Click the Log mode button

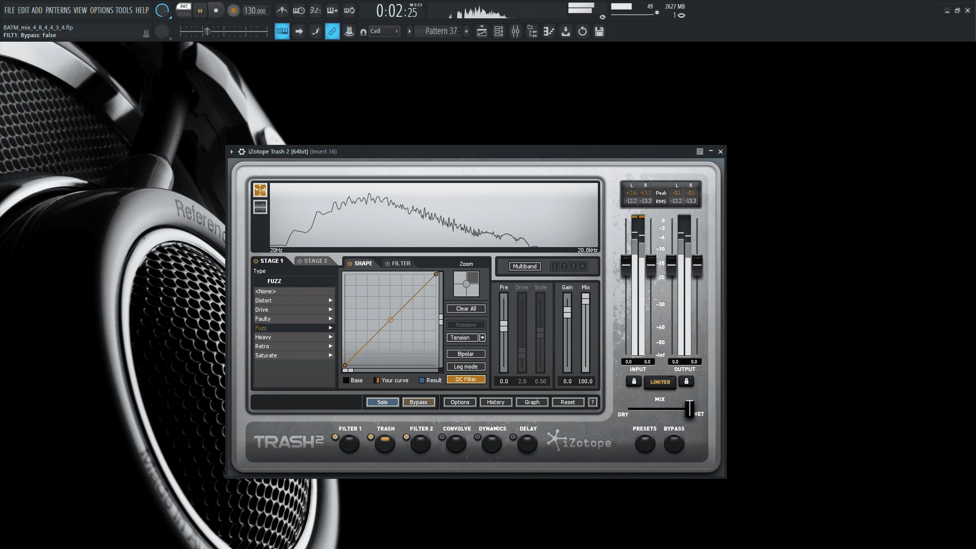coord(466,367)
